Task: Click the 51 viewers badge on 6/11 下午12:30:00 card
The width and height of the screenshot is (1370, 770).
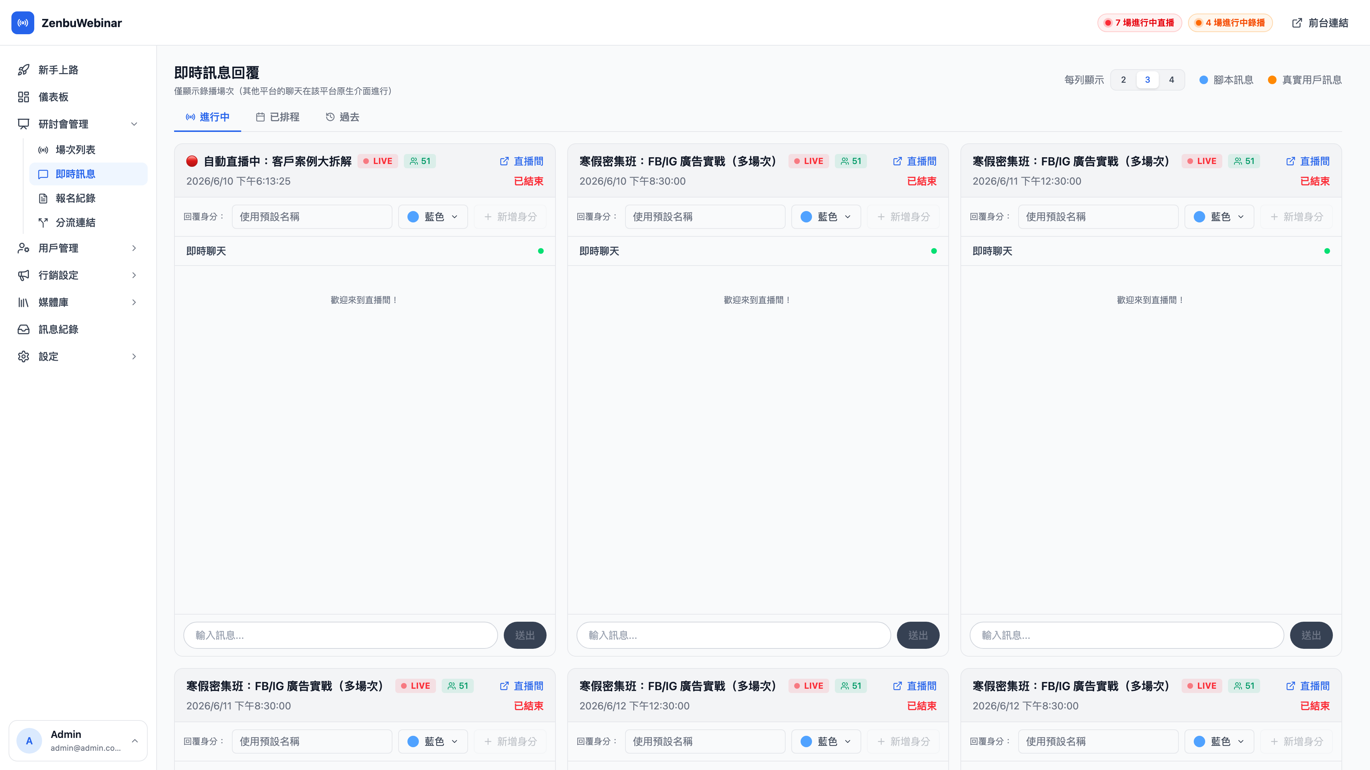Action: (1244, 161)
